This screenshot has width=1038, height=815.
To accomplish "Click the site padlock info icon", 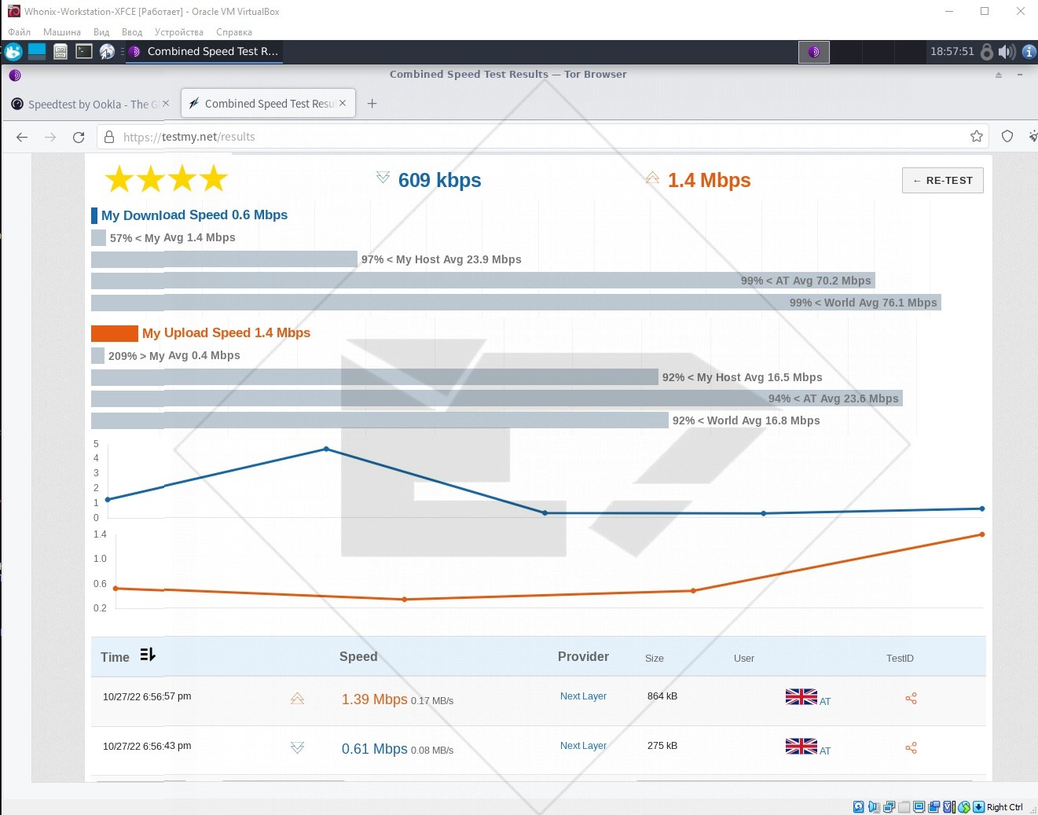I will pos(109,137).
